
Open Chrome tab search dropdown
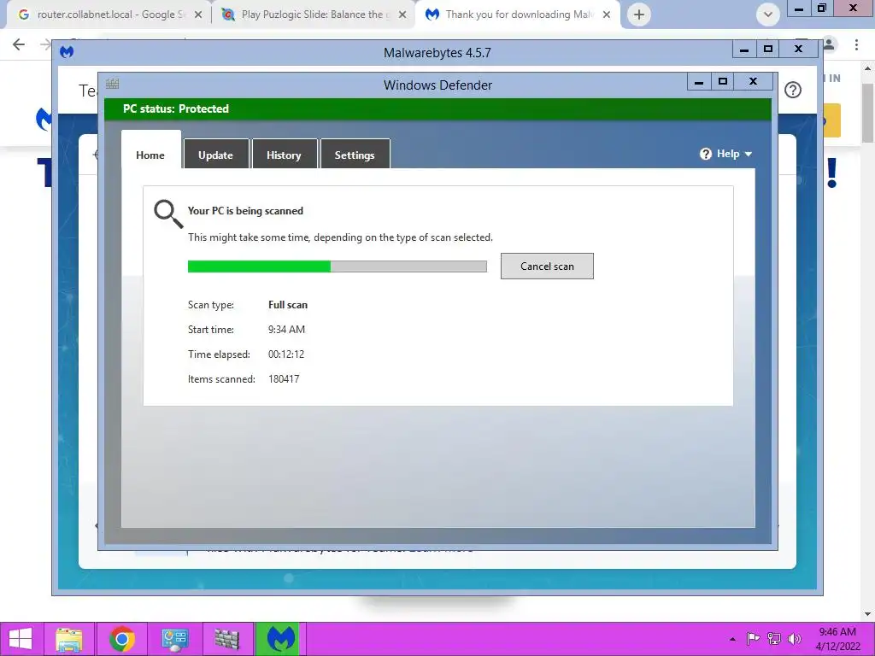pos(768,15)
